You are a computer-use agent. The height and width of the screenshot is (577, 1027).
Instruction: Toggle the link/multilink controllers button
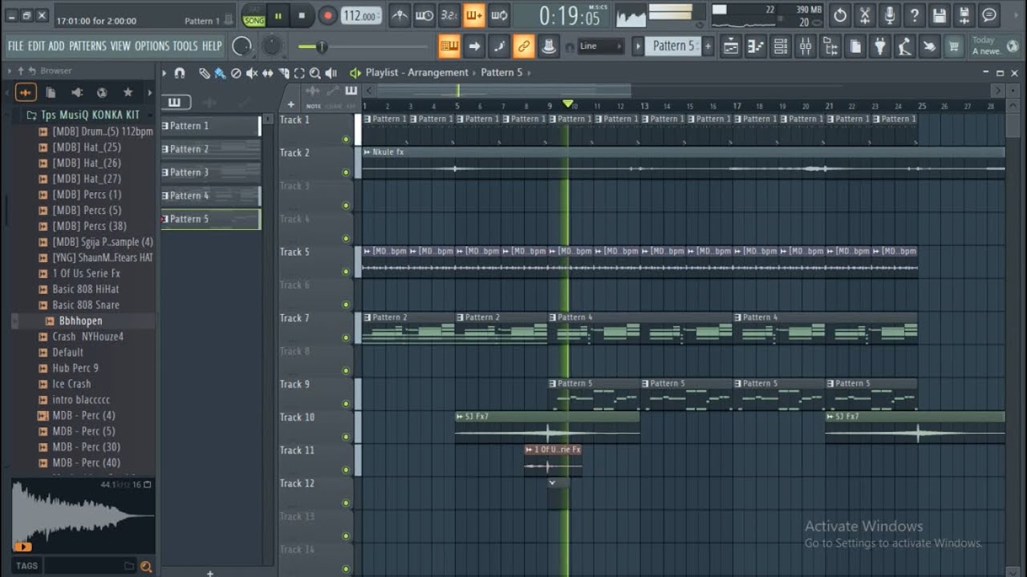pyautogui.click(x=524, y=46)
